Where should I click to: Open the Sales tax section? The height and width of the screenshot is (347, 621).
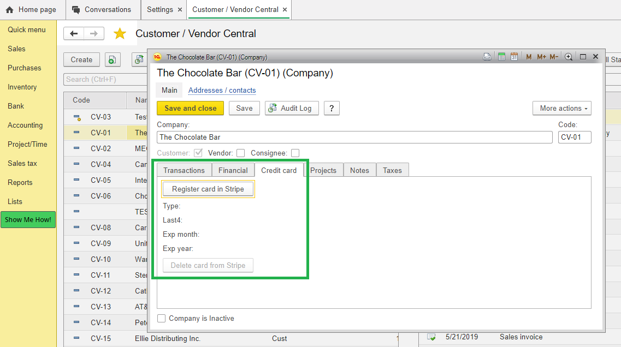(x=22, y=164)
